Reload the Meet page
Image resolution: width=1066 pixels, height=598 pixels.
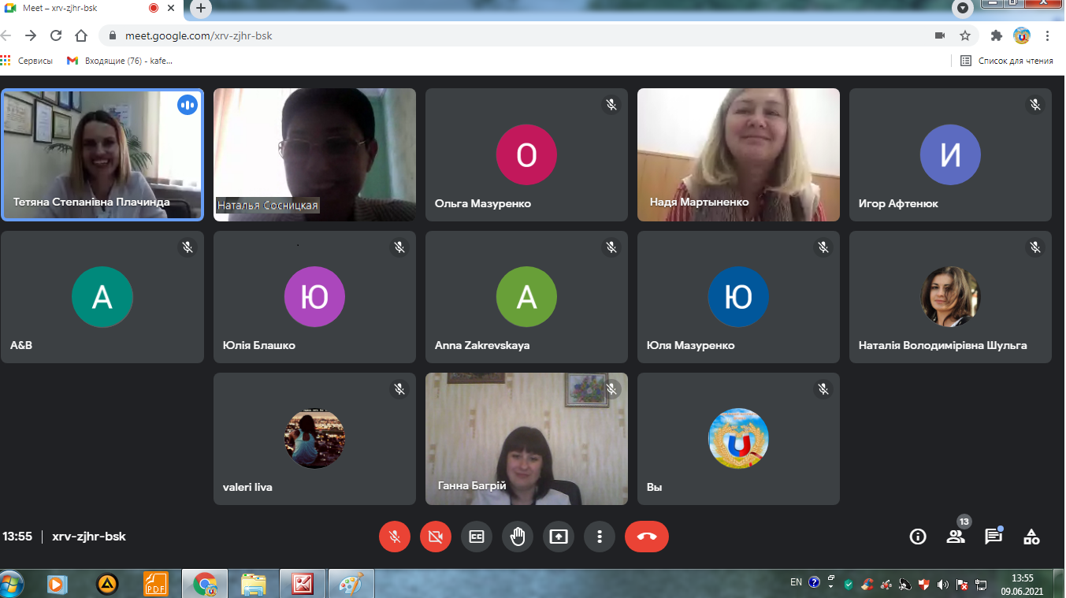(56, 35)
